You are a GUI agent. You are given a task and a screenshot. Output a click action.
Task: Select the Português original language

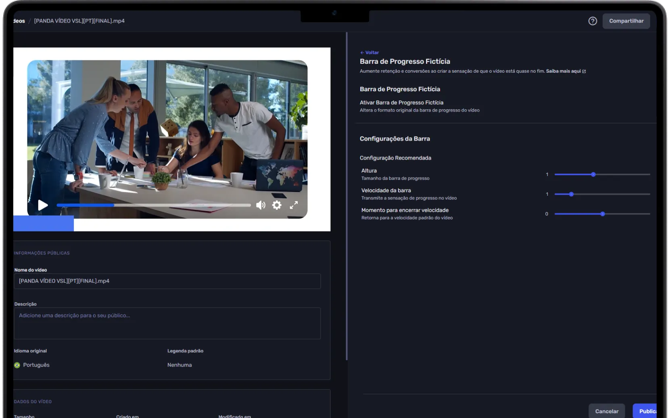[x=32, y=365]
